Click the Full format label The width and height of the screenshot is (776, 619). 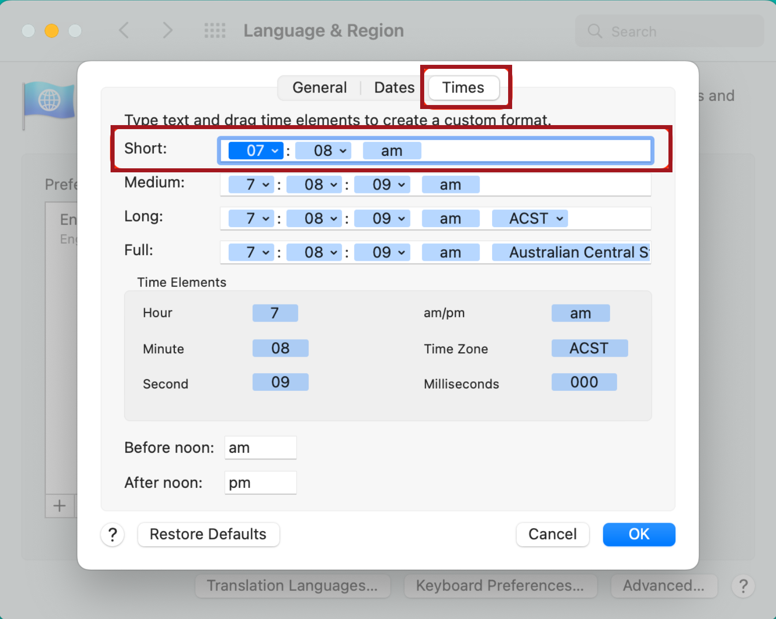[x=139, y=250]
